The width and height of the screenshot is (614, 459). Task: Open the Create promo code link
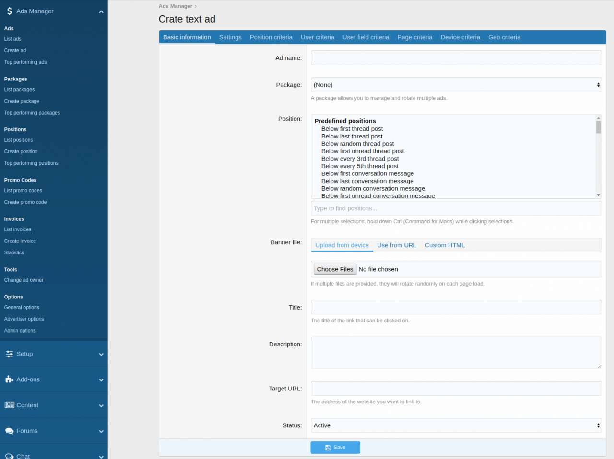tap(25, 202)
